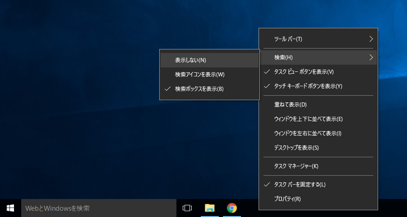Launch File Explorer from the taskbar
The width and height of the screenshot is (407, 217).
coord(209,208)
